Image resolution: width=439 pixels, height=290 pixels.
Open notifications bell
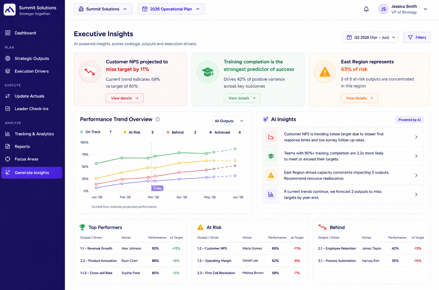[366, 9]
